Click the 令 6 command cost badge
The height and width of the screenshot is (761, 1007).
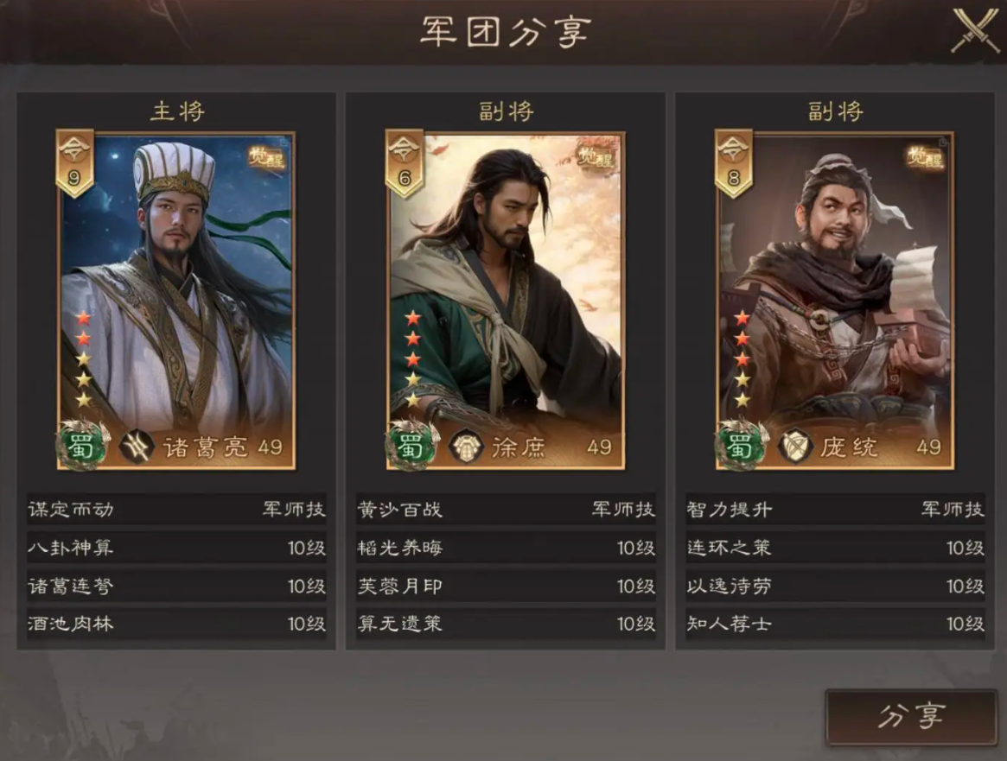(x=404, y=163)
